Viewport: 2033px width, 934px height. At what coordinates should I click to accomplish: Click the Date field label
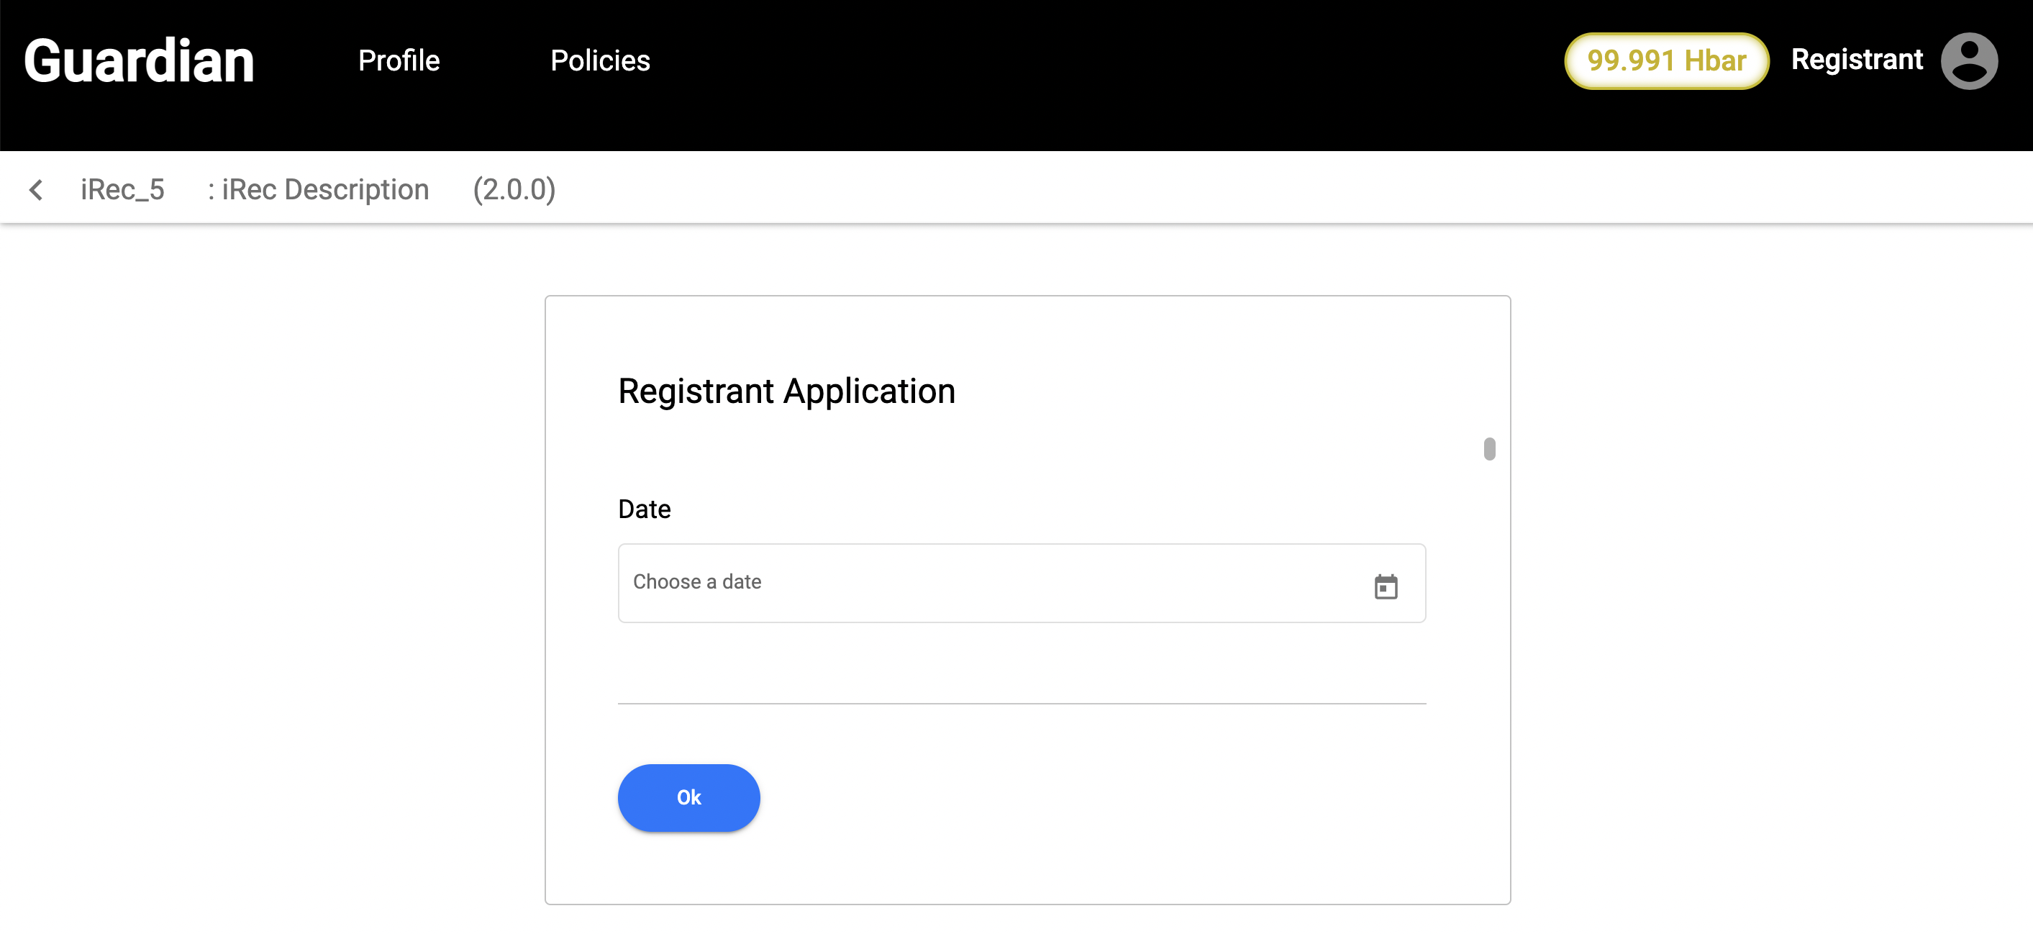644,509
